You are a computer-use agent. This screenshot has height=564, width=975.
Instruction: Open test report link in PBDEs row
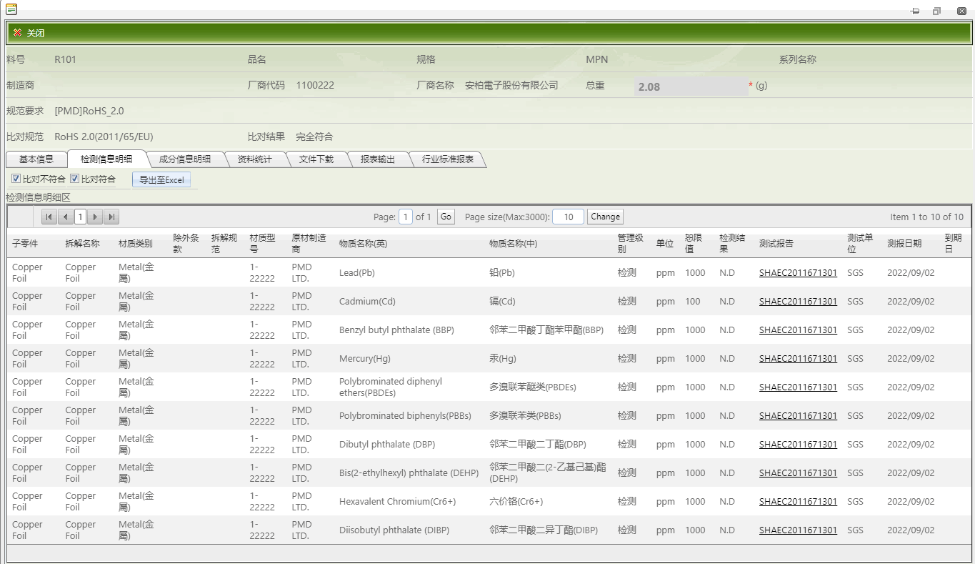pyautogui.click(x=798, y=387)
